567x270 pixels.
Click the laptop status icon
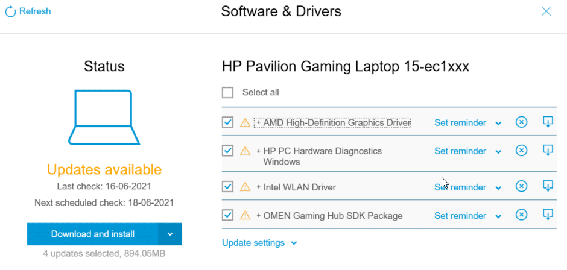104,117
